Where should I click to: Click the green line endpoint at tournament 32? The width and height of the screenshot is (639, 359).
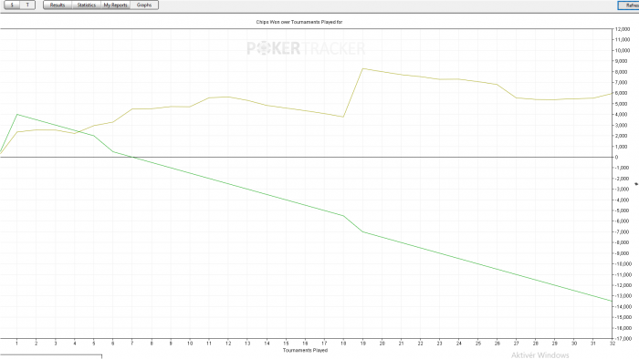coord(612,301)
